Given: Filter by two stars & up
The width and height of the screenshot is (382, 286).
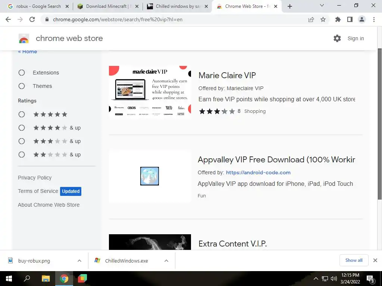Looking at the screenshot, I should 22,155.
